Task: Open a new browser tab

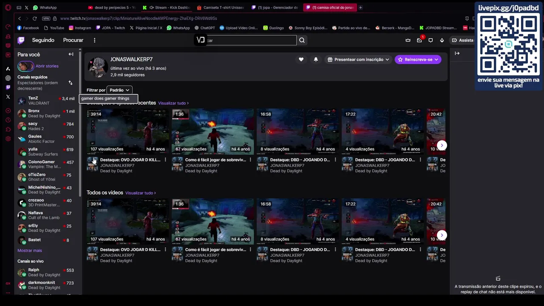Action: [360, 7]
